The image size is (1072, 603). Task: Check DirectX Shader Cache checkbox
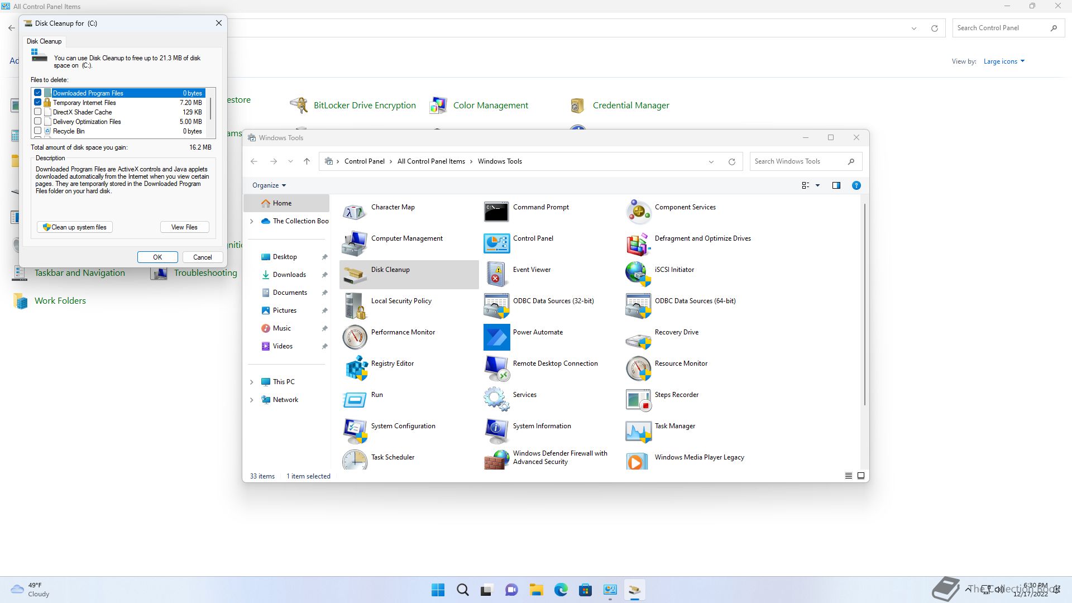coord(38,112)
